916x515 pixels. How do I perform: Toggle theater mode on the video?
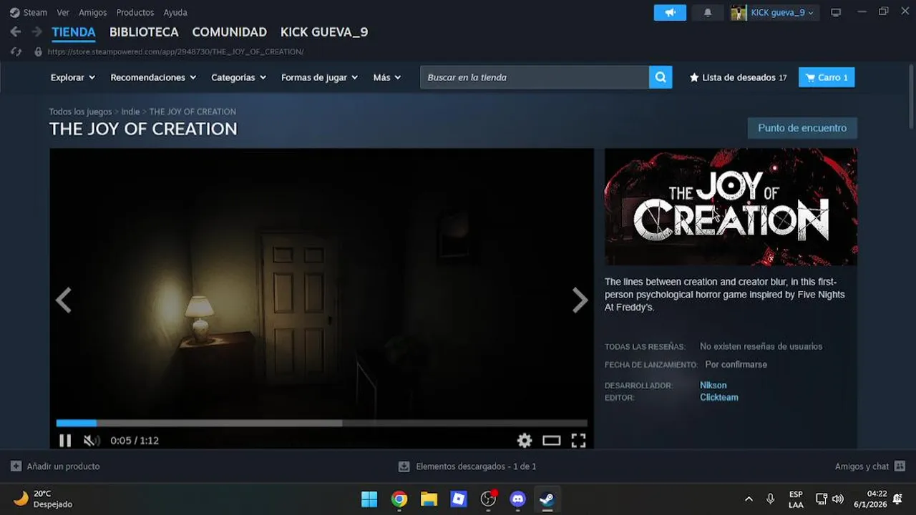(x=551, y=441)
